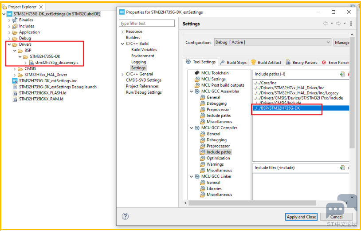Select CMSIS-SVD Settings item

(x=143, y=80)
